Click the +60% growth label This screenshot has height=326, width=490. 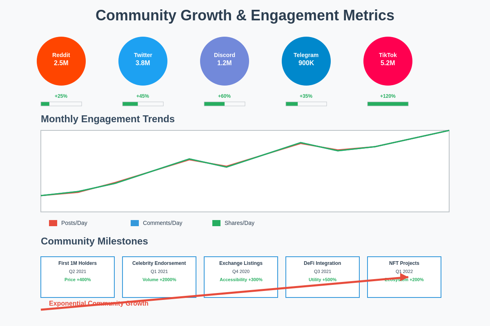[225, 96]
